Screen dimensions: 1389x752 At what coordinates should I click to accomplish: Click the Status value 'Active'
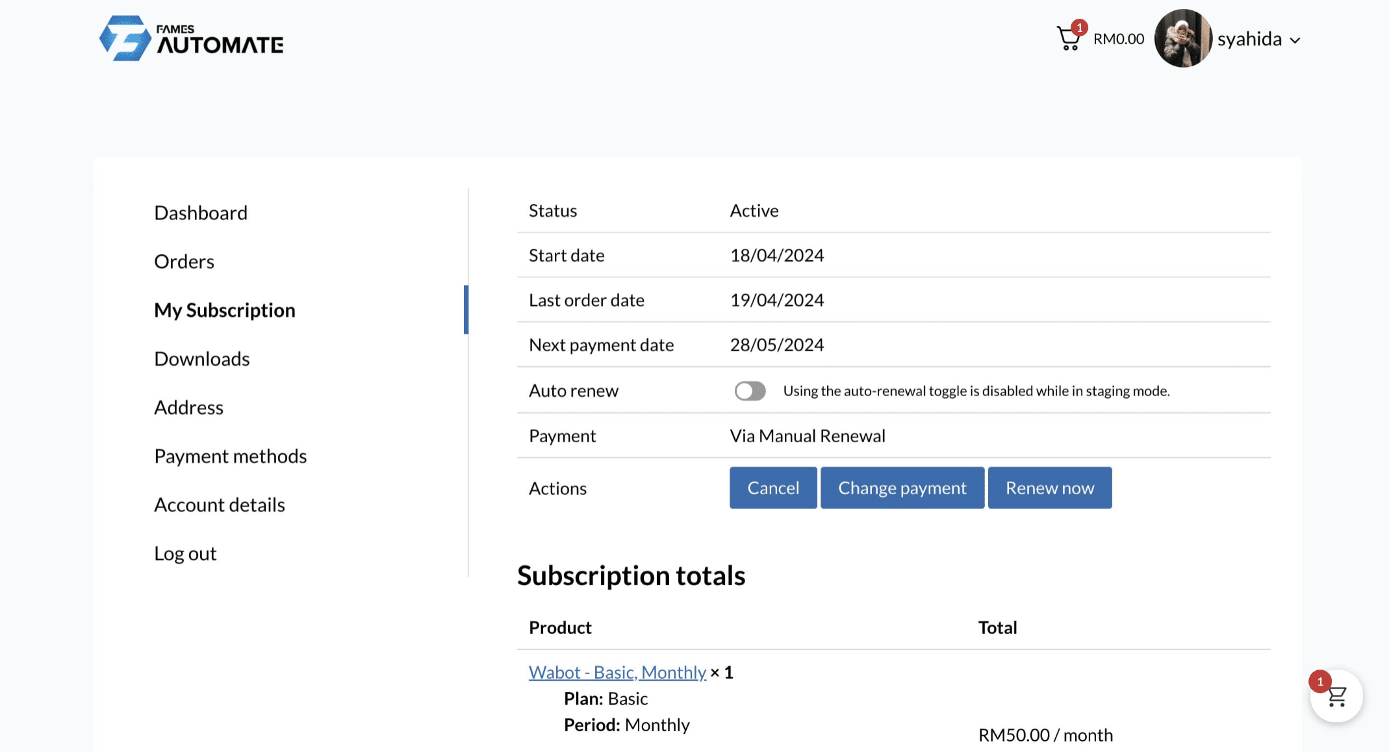[754, 210]
